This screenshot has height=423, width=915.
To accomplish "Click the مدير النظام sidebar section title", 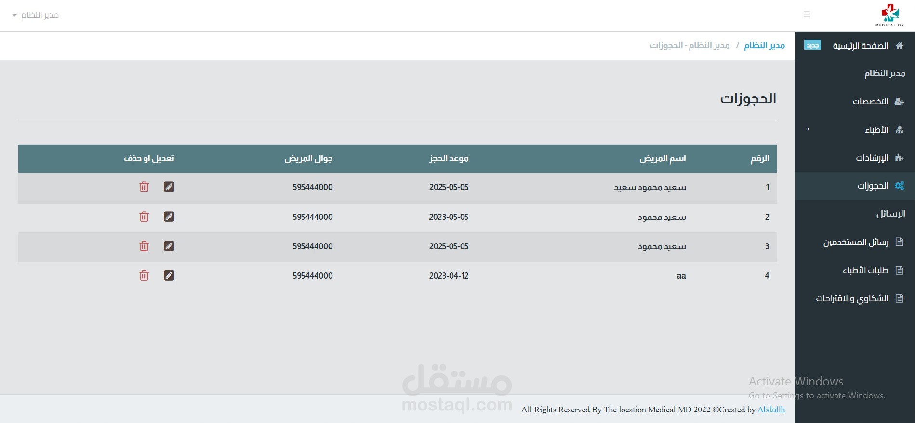I will click(885, 73).
